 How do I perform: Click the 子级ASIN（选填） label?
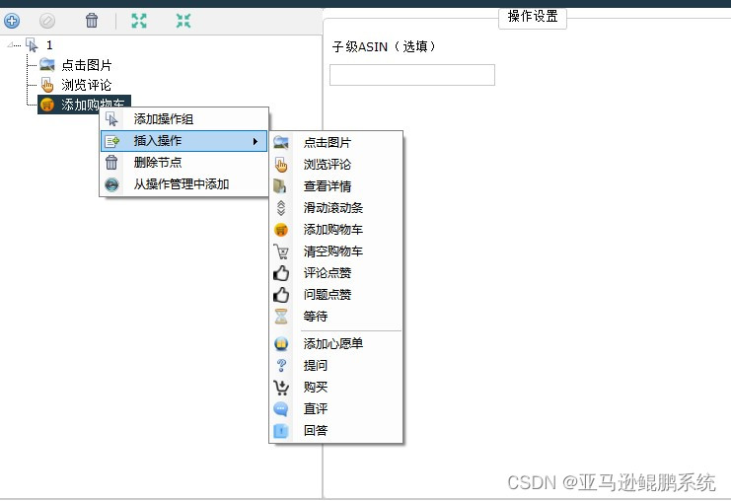click(384, 46)
